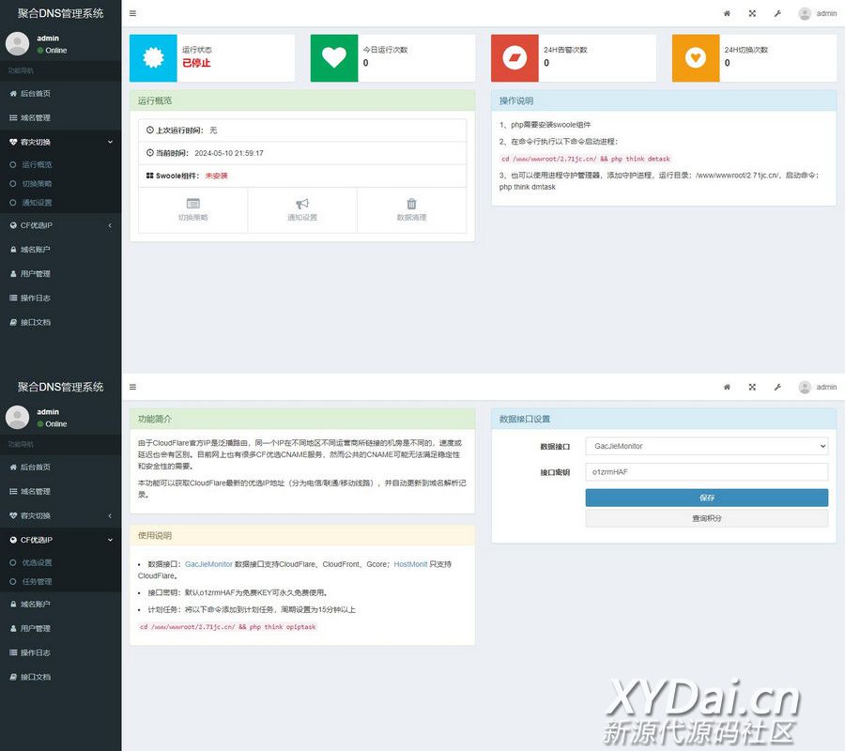The image size is (845, 751).
Task: Click the gear icon on 运行状态 card
Action: 153,58
